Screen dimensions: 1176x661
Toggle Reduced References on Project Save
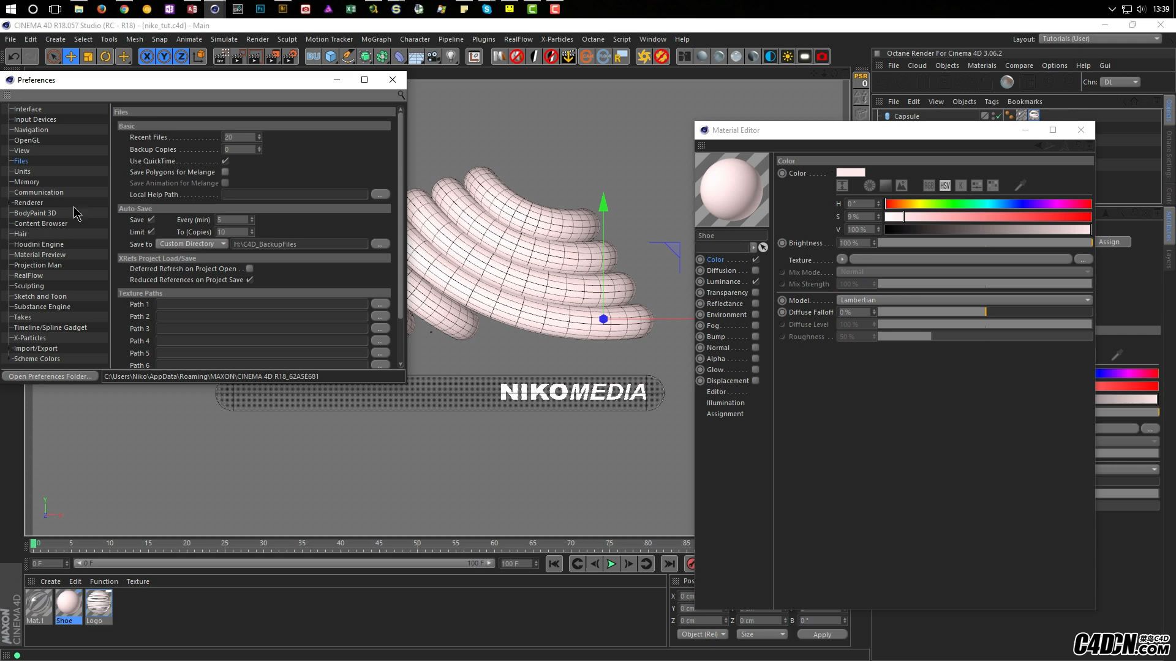250,280
